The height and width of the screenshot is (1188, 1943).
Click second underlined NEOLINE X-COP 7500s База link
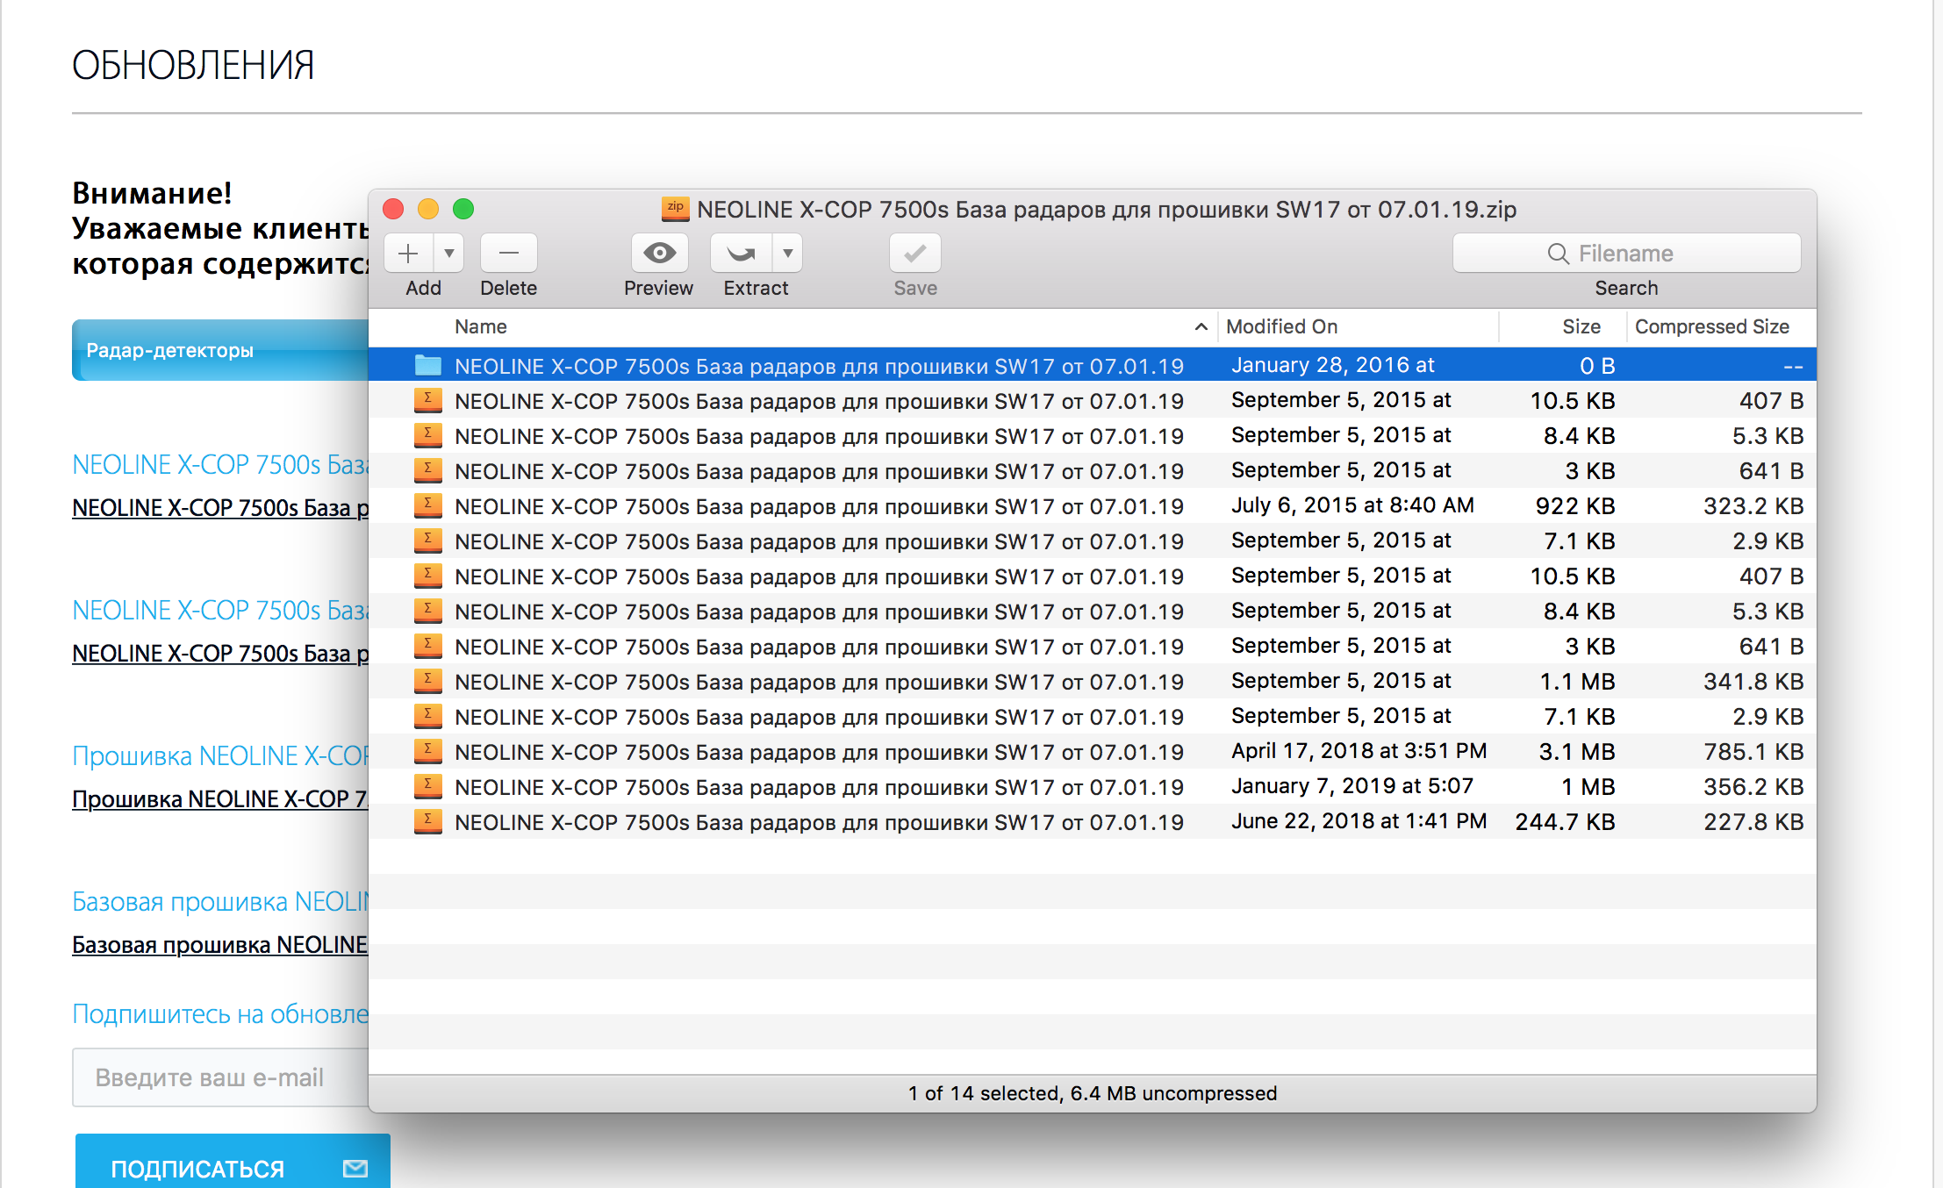(x=220, y=653)
